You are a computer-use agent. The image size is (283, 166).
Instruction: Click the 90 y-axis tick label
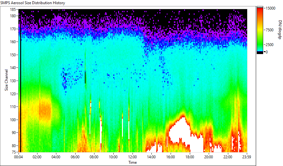[14, 133]
